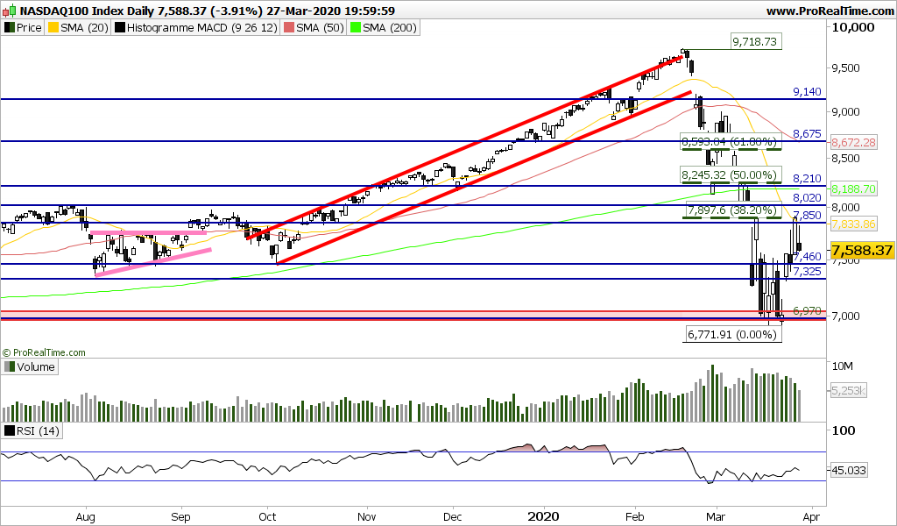Click the 8,020 level label
Image resolution: width=897 pixels, height=526 pixels.
[x=807, y=198]
